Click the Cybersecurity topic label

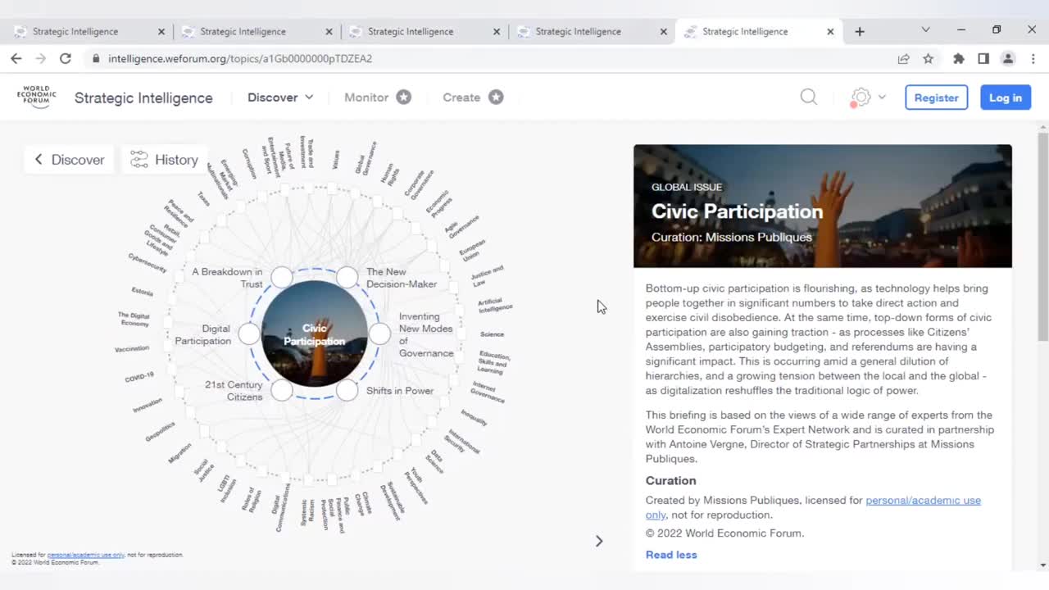(148, 263)
